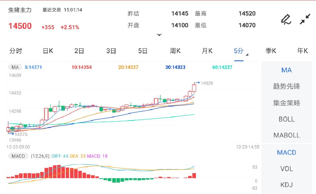Click the drawing pen annotation icon
The image size is (316, 194).
[286, 20]
